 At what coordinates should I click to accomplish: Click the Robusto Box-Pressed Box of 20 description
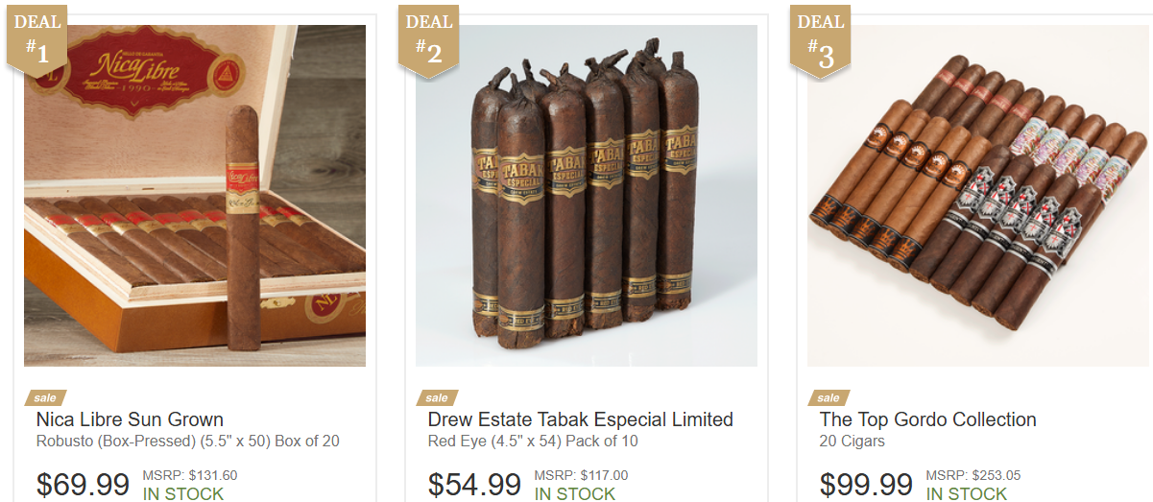point(187,442)
